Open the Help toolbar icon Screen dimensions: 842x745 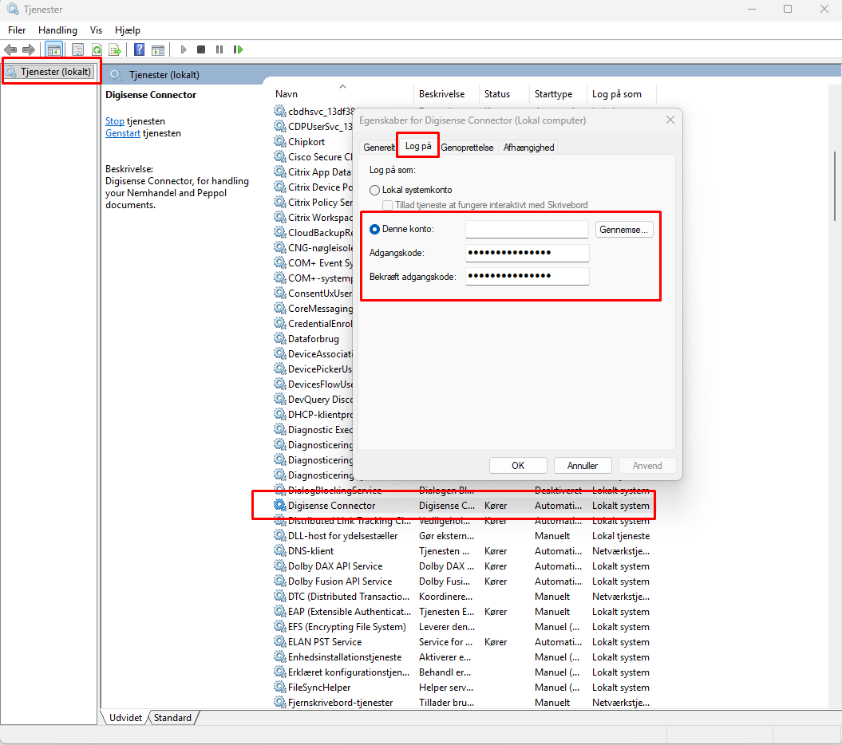pyautogui.click(x=139, y=50)
